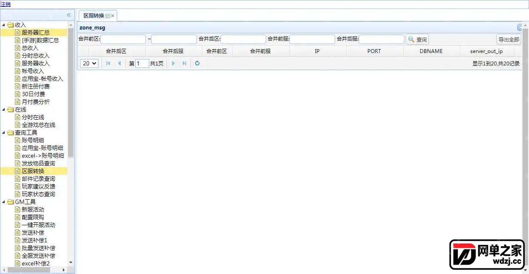Collapse the 查询工具 tree node arrow
The height and width of the screenshot is (274, 529).
point(4,133)
